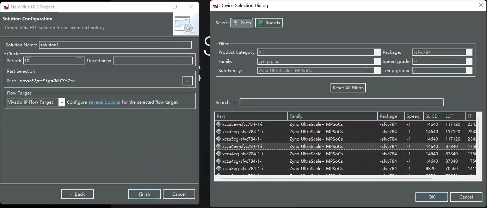The width and height of the screenshot is (487, 208).
Task: Click horizontal scrollbar of parts table
Action: click(326, 178)
